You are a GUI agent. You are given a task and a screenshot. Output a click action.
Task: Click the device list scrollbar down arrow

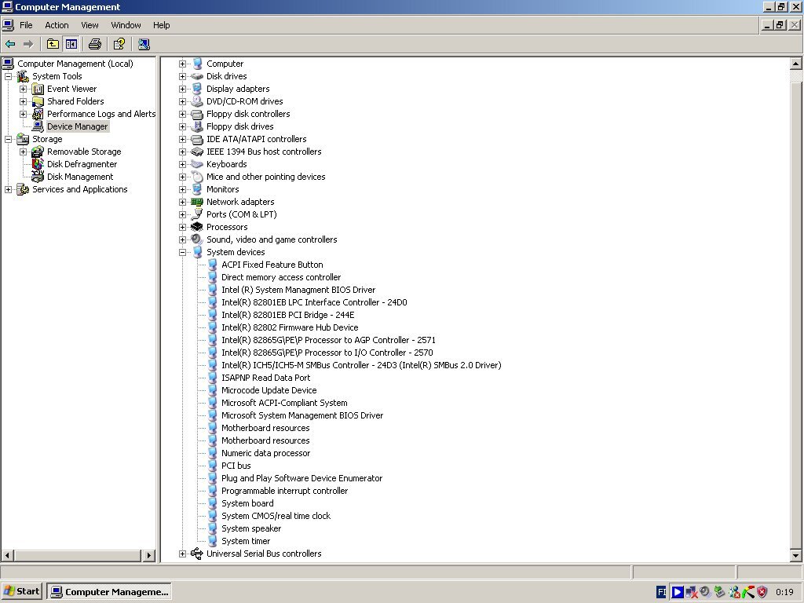pyautogui.click(x=795, y=555)
